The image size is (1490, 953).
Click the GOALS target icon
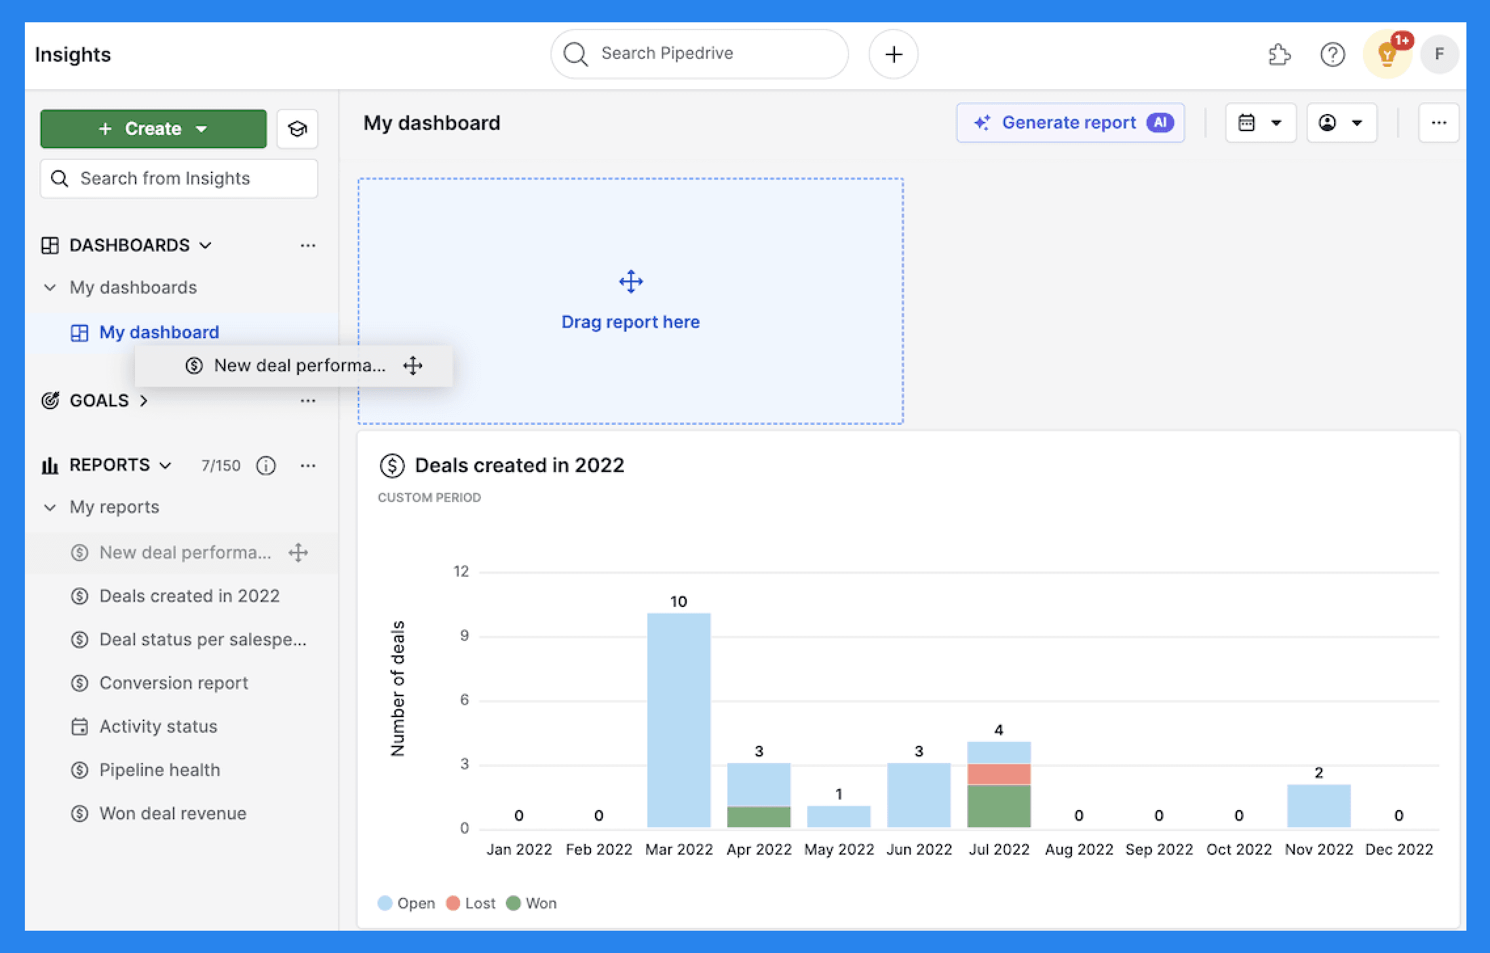50,400
